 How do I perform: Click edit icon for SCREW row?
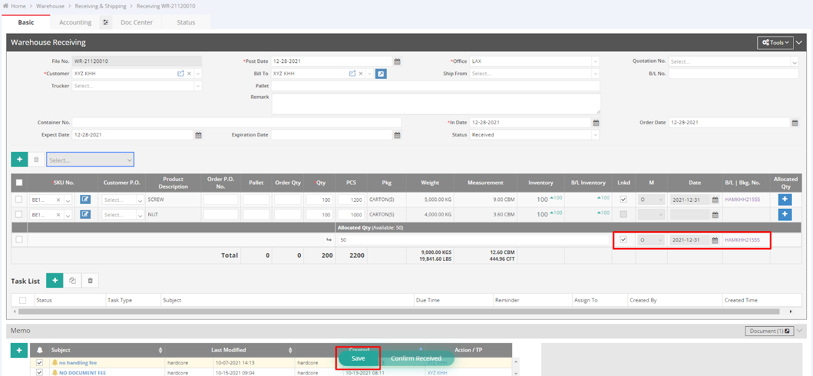(85, 200)
